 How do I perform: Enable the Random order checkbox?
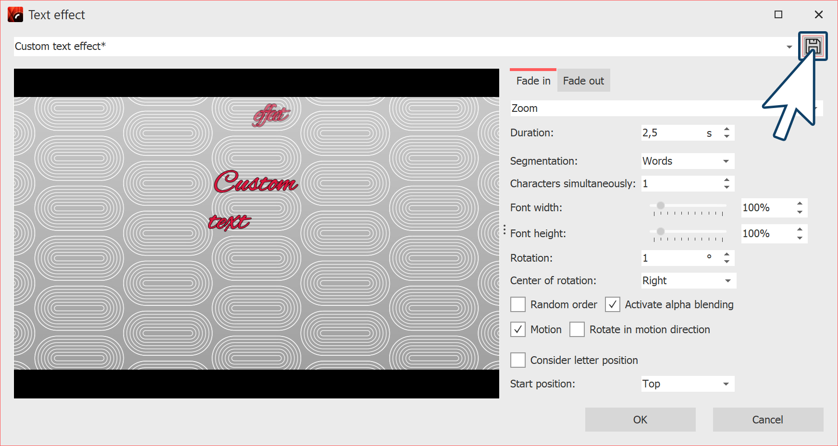point(518,304)
